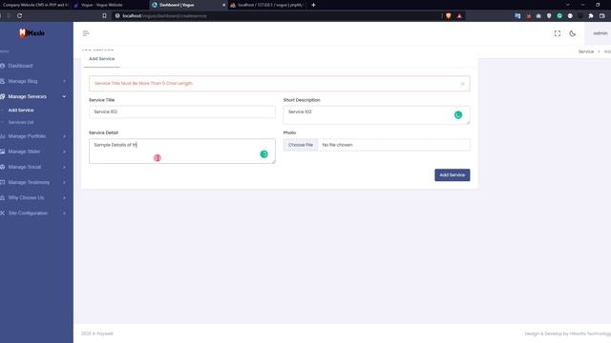The width and height of the screenshot is (611, 343).
Task: Expand Manage Blog chevron
Action: (x=64, y=81)
